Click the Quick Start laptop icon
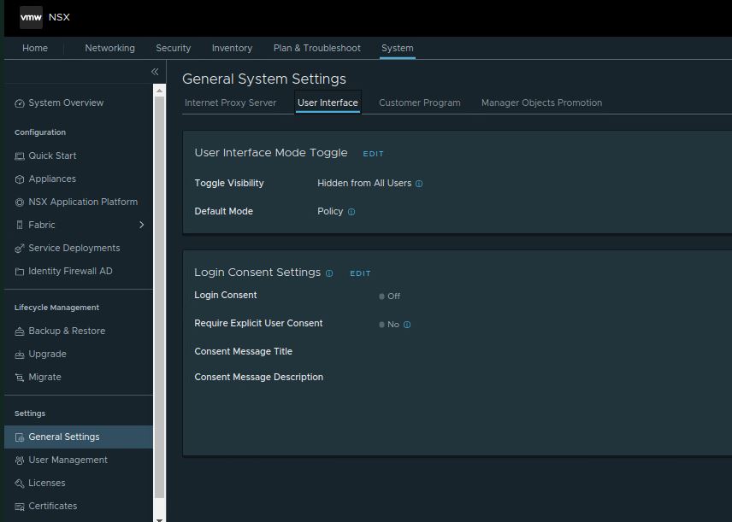Viewport: 732px width, 522px height. coord(19,156)
